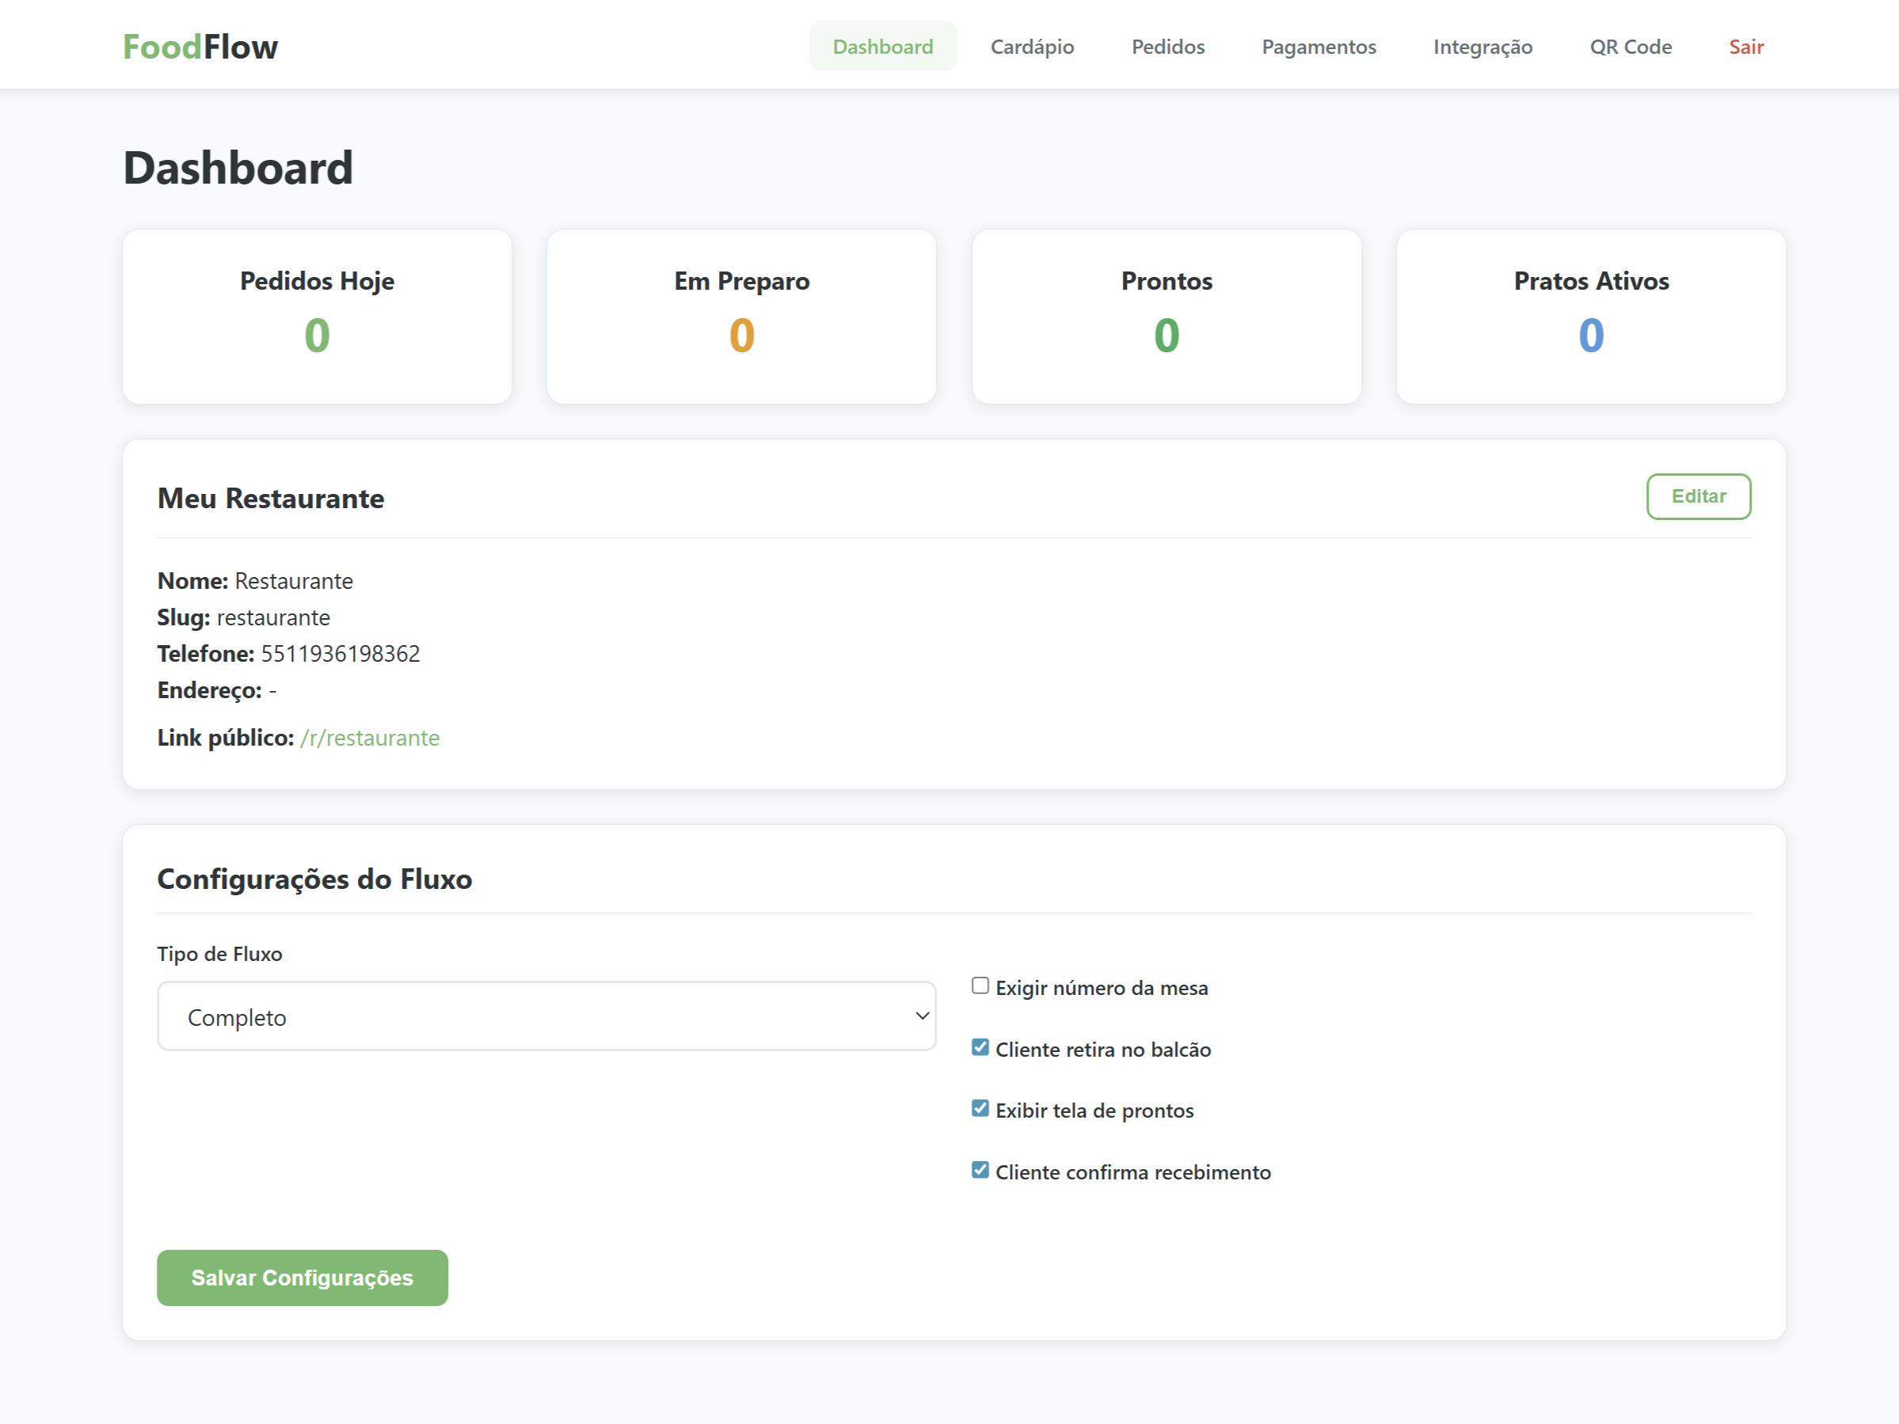Switch to the Pedidos section
Screen dimensions: 1899x1424
(1167, 47)
